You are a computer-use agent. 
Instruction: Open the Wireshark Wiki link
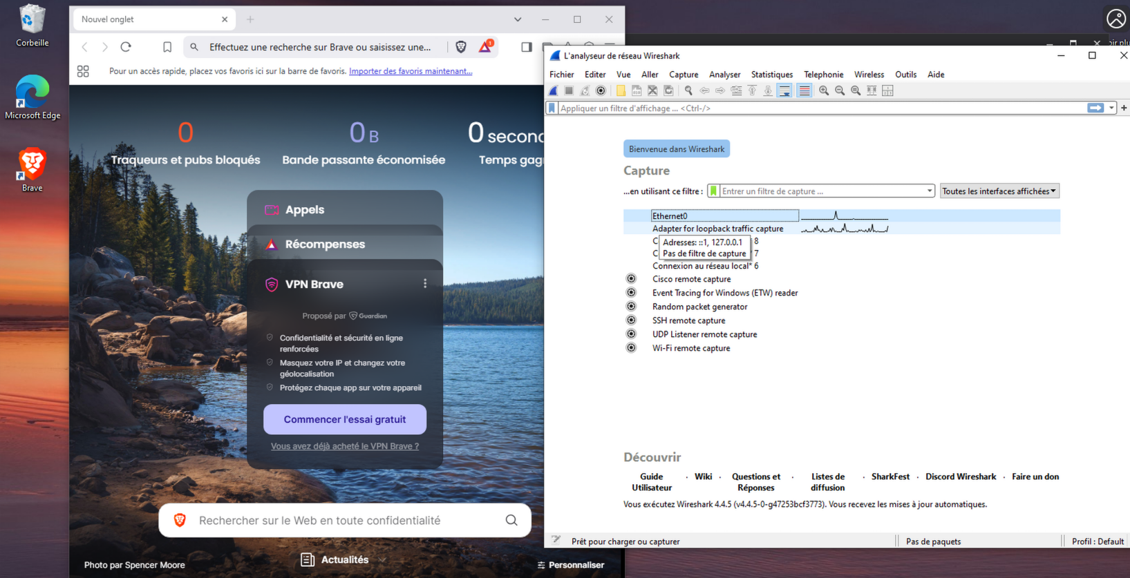point(704,476)
